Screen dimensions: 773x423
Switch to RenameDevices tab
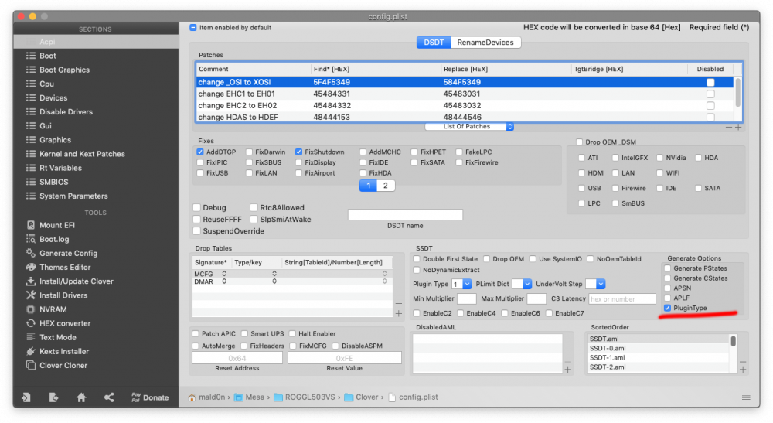click(x=485, y=43)
